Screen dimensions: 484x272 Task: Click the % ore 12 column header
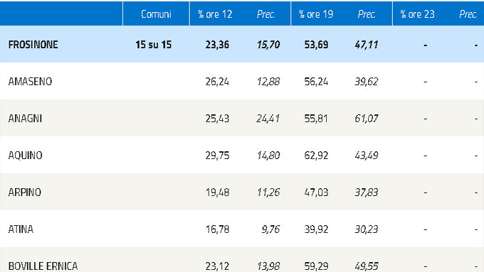coord(215,14)
